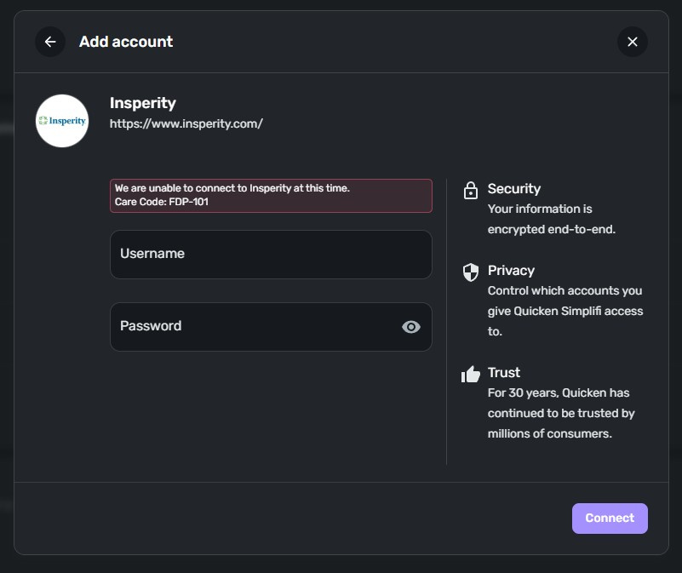Click the trusted by millions description text
The height and width of the screenshot is (573, 682).
[561, 414]
